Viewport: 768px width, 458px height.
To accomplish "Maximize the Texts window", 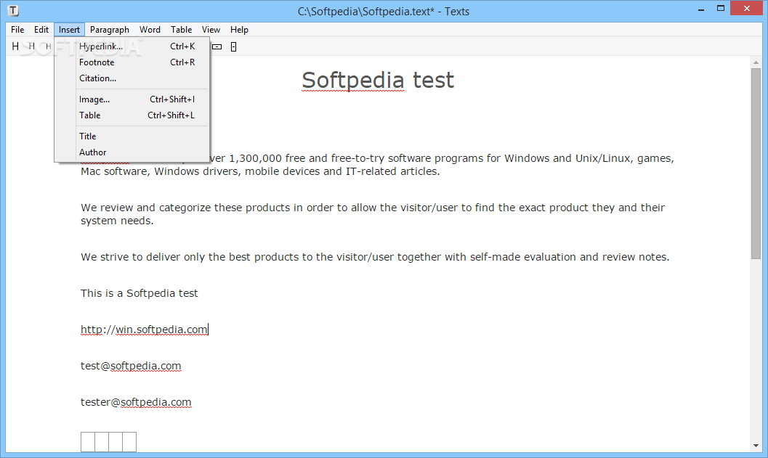I will tap(721, 8).
